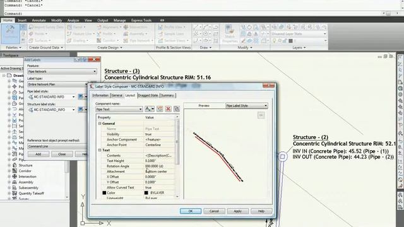Open Analyze ribbon tab
The height and width of the screenshot is (227, 404).
[73, 20]
